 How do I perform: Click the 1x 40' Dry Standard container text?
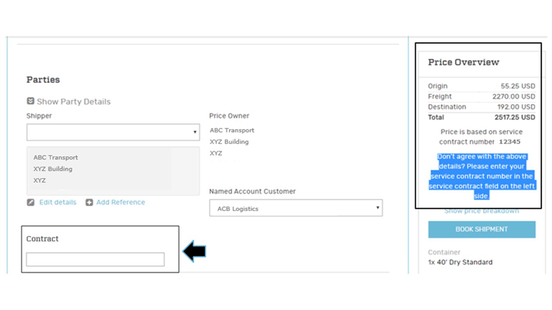point(460,262)
